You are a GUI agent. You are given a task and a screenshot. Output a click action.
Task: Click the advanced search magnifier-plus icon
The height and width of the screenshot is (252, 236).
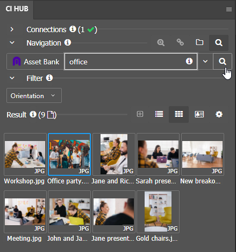click(161, 43)
